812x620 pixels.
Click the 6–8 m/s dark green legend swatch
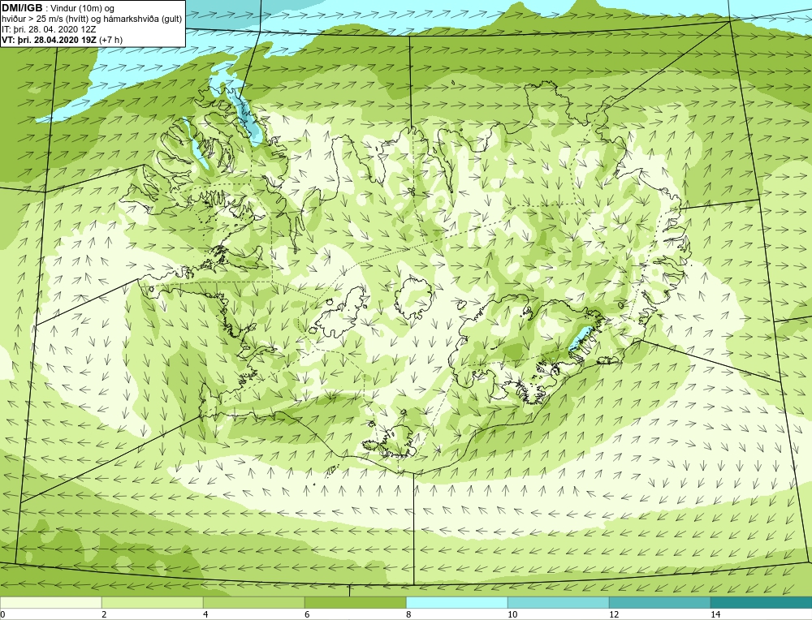[x=356, y=602]
